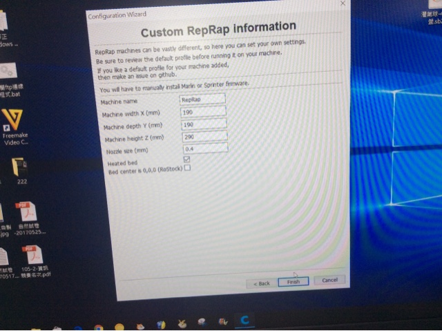442x331 pixels.
Task: Click the Machine height Z (mm) field
Action: [204, 136]
